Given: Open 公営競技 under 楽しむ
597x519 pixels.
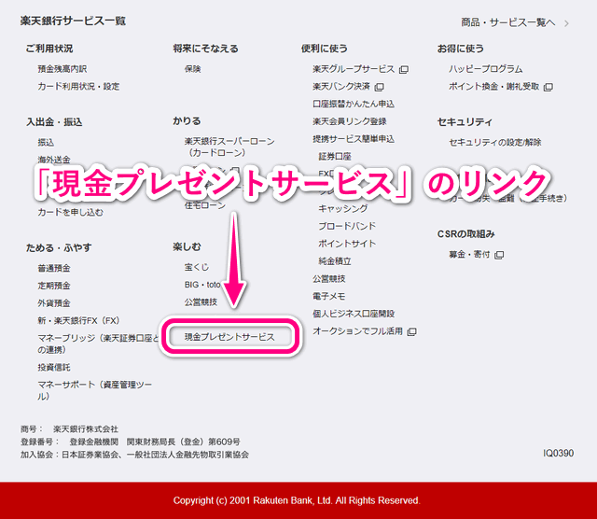Looking at the screenshot, I should [x=201, y=302].
